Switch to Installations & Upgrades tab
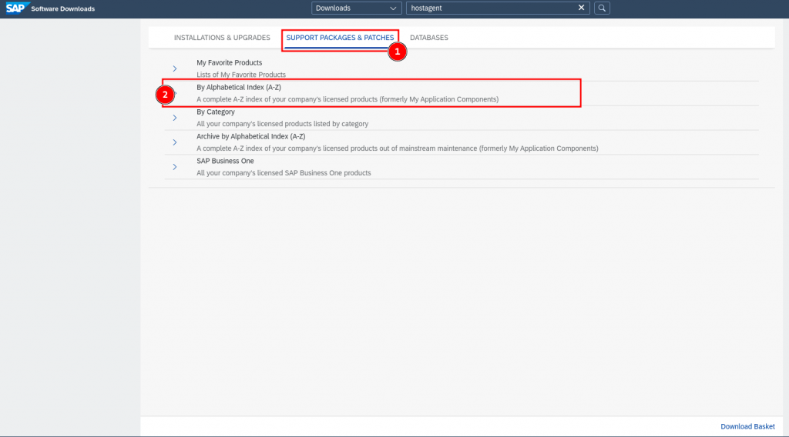This screenshot has height=437, width=789. (222, 38)
